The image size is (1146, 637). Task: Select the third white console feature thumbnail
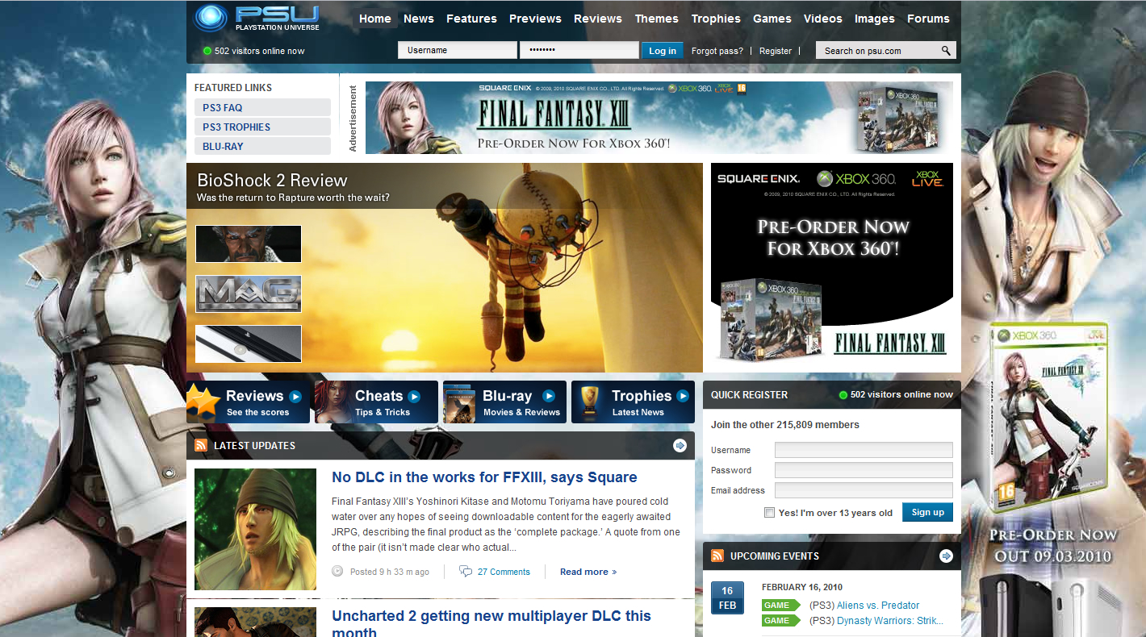(249, 343)
